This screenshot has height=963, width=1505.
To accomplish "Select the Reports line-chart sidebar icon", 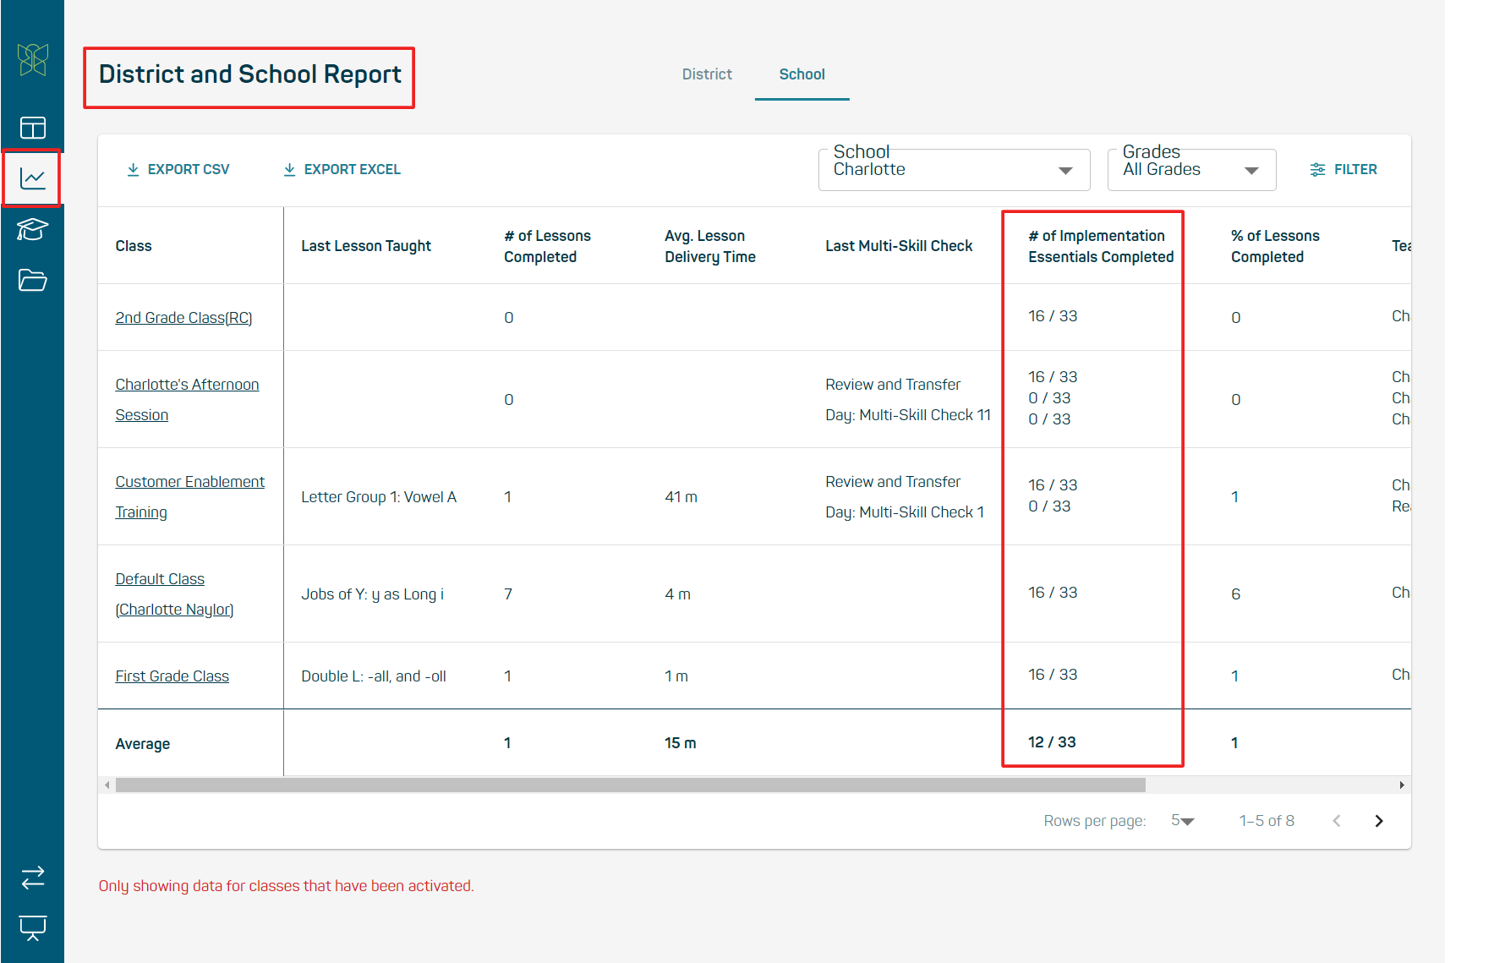I will (32, 178).
